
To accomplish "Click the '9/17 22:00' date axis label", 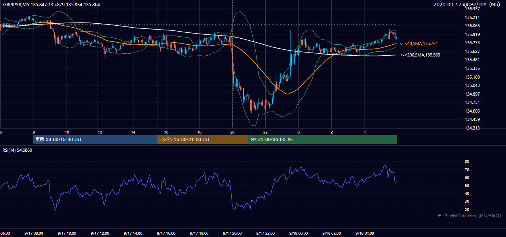I will click(265, 233).
